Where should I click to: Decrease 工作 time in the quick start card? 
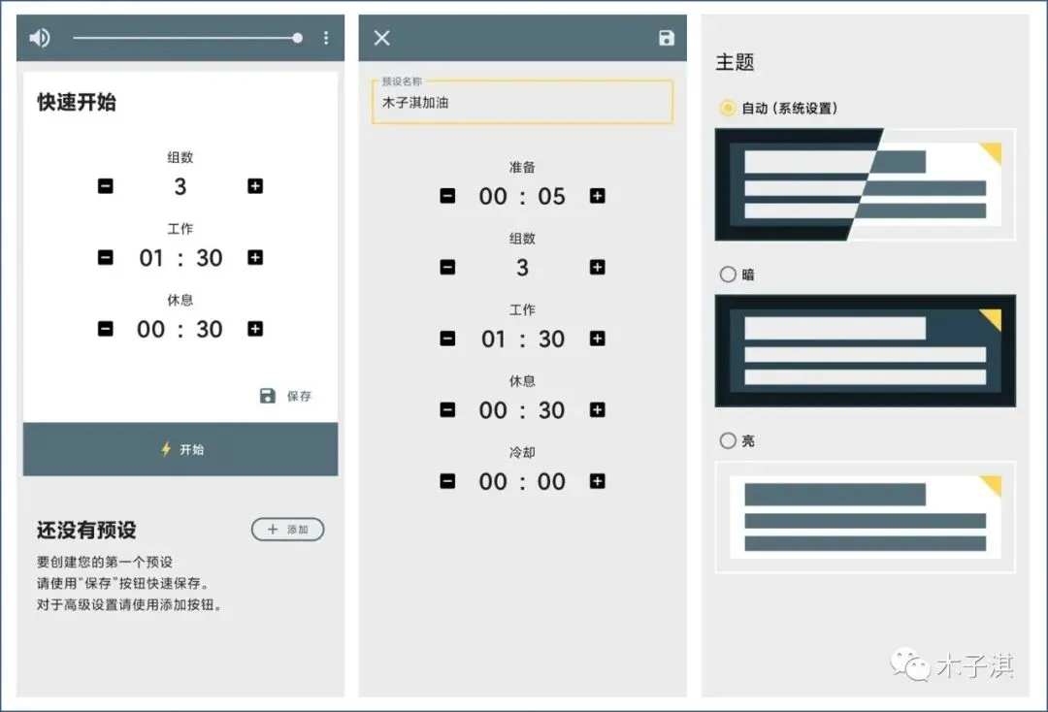click(x=106, y=257)
